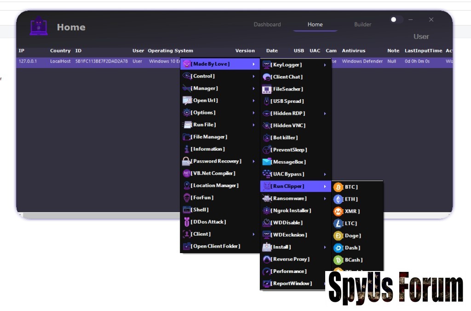Choose Open Client Folder from menu
Image resolution: width=471 pixels, height=311 pixels.
pos(215,246)
